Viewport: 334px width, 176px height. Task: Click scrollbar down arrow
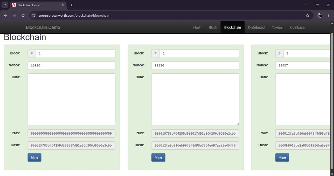point(332,174)
